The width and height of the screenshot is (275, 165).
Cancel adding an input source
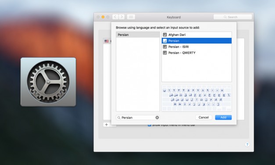pos(204,118)
